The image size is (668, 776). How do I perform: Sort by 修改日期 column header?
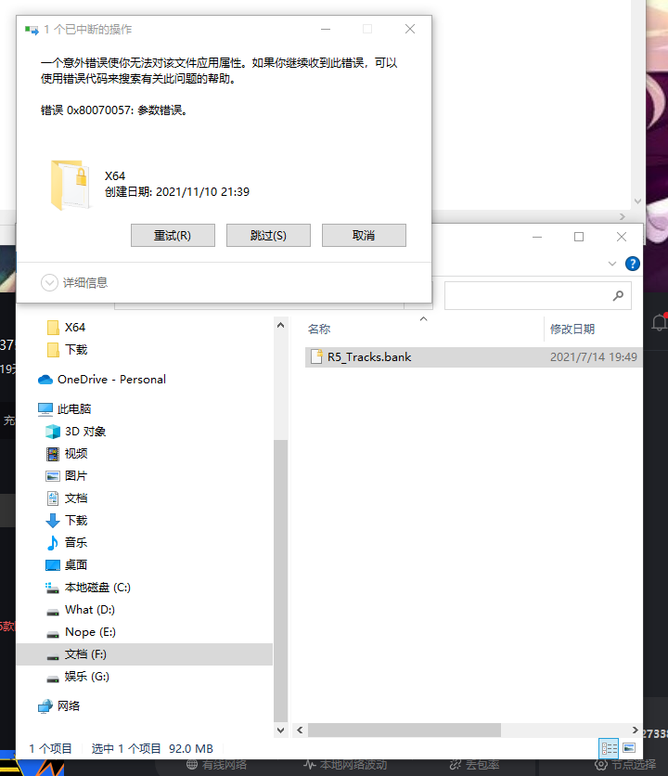click(x=572, y=330)
